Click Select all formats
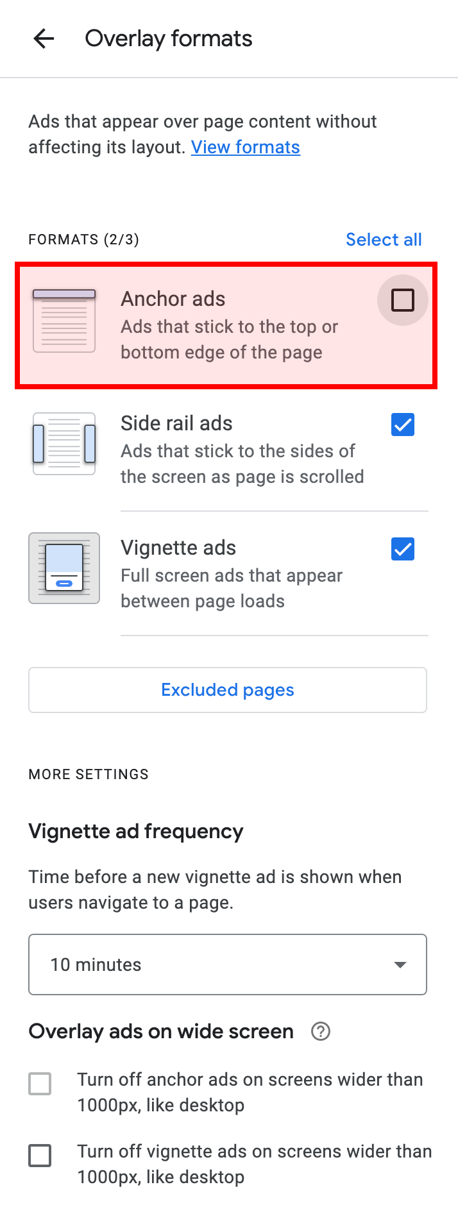Screen dimensions: 458x1221 (x=384, y=240)
